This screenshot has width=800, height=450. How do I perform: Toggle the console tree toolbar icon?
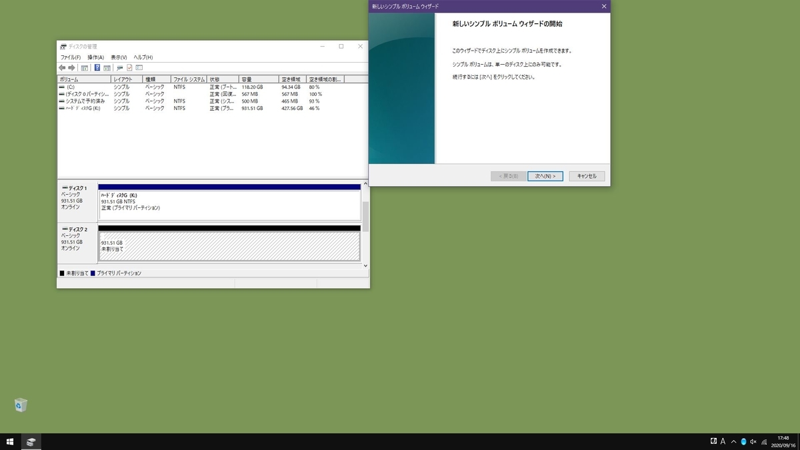click(85, 67)
